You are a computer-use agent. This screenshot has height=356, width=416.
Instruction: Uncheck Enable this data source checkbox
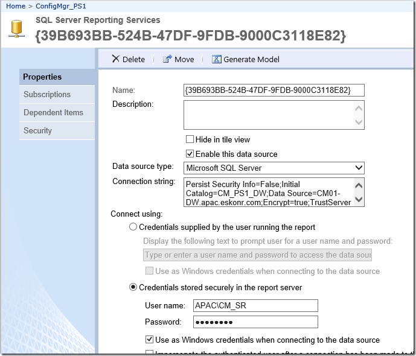coord(190,154)
